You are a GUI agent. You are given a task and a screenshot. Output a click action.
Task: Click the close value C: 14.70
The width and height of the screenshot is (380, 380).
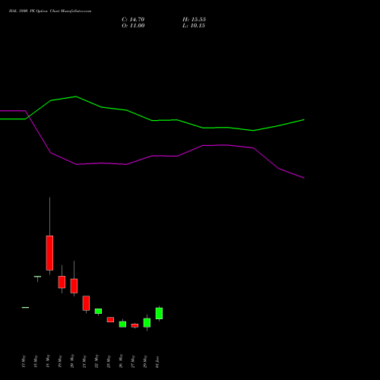click(x=133, y=20)
